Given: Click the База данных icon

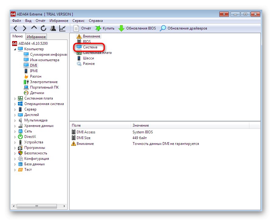Looking at the screenshot, I should point(20,164).
